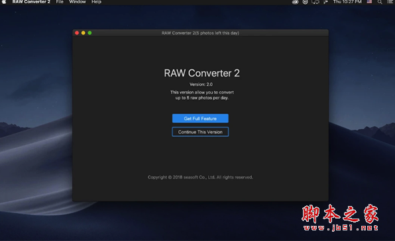Viewport: 395px width, 241px height.
Task: Click the 'up to 5 raw photos per day' text
Action: (202, 98)
